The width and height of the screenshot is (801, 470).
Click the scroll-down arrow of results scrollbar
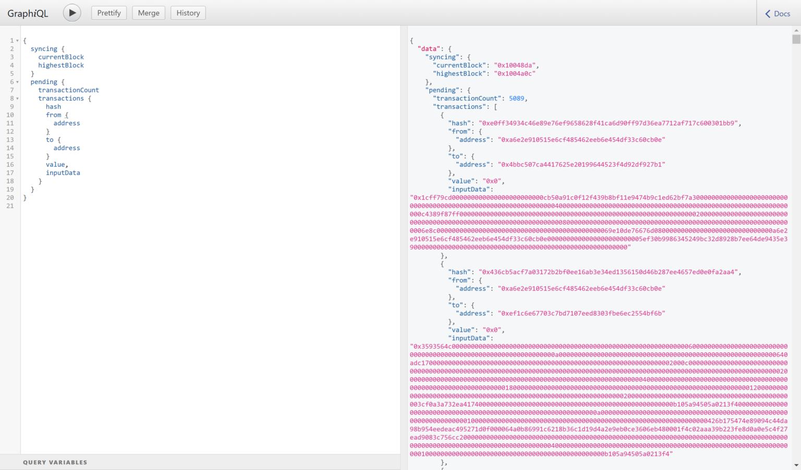tap(796, 465)
